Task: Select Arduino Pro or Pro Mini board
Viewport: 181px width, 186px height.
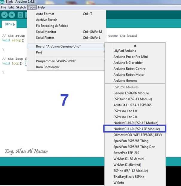Action: coord(135,57)
